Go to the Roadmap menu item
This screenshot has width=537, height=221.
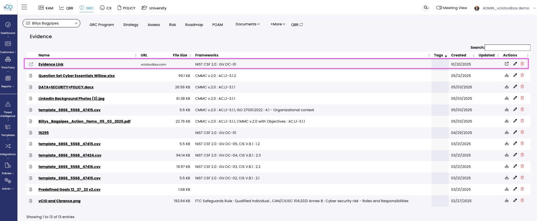pyautogui.click(x=194, y=25)
